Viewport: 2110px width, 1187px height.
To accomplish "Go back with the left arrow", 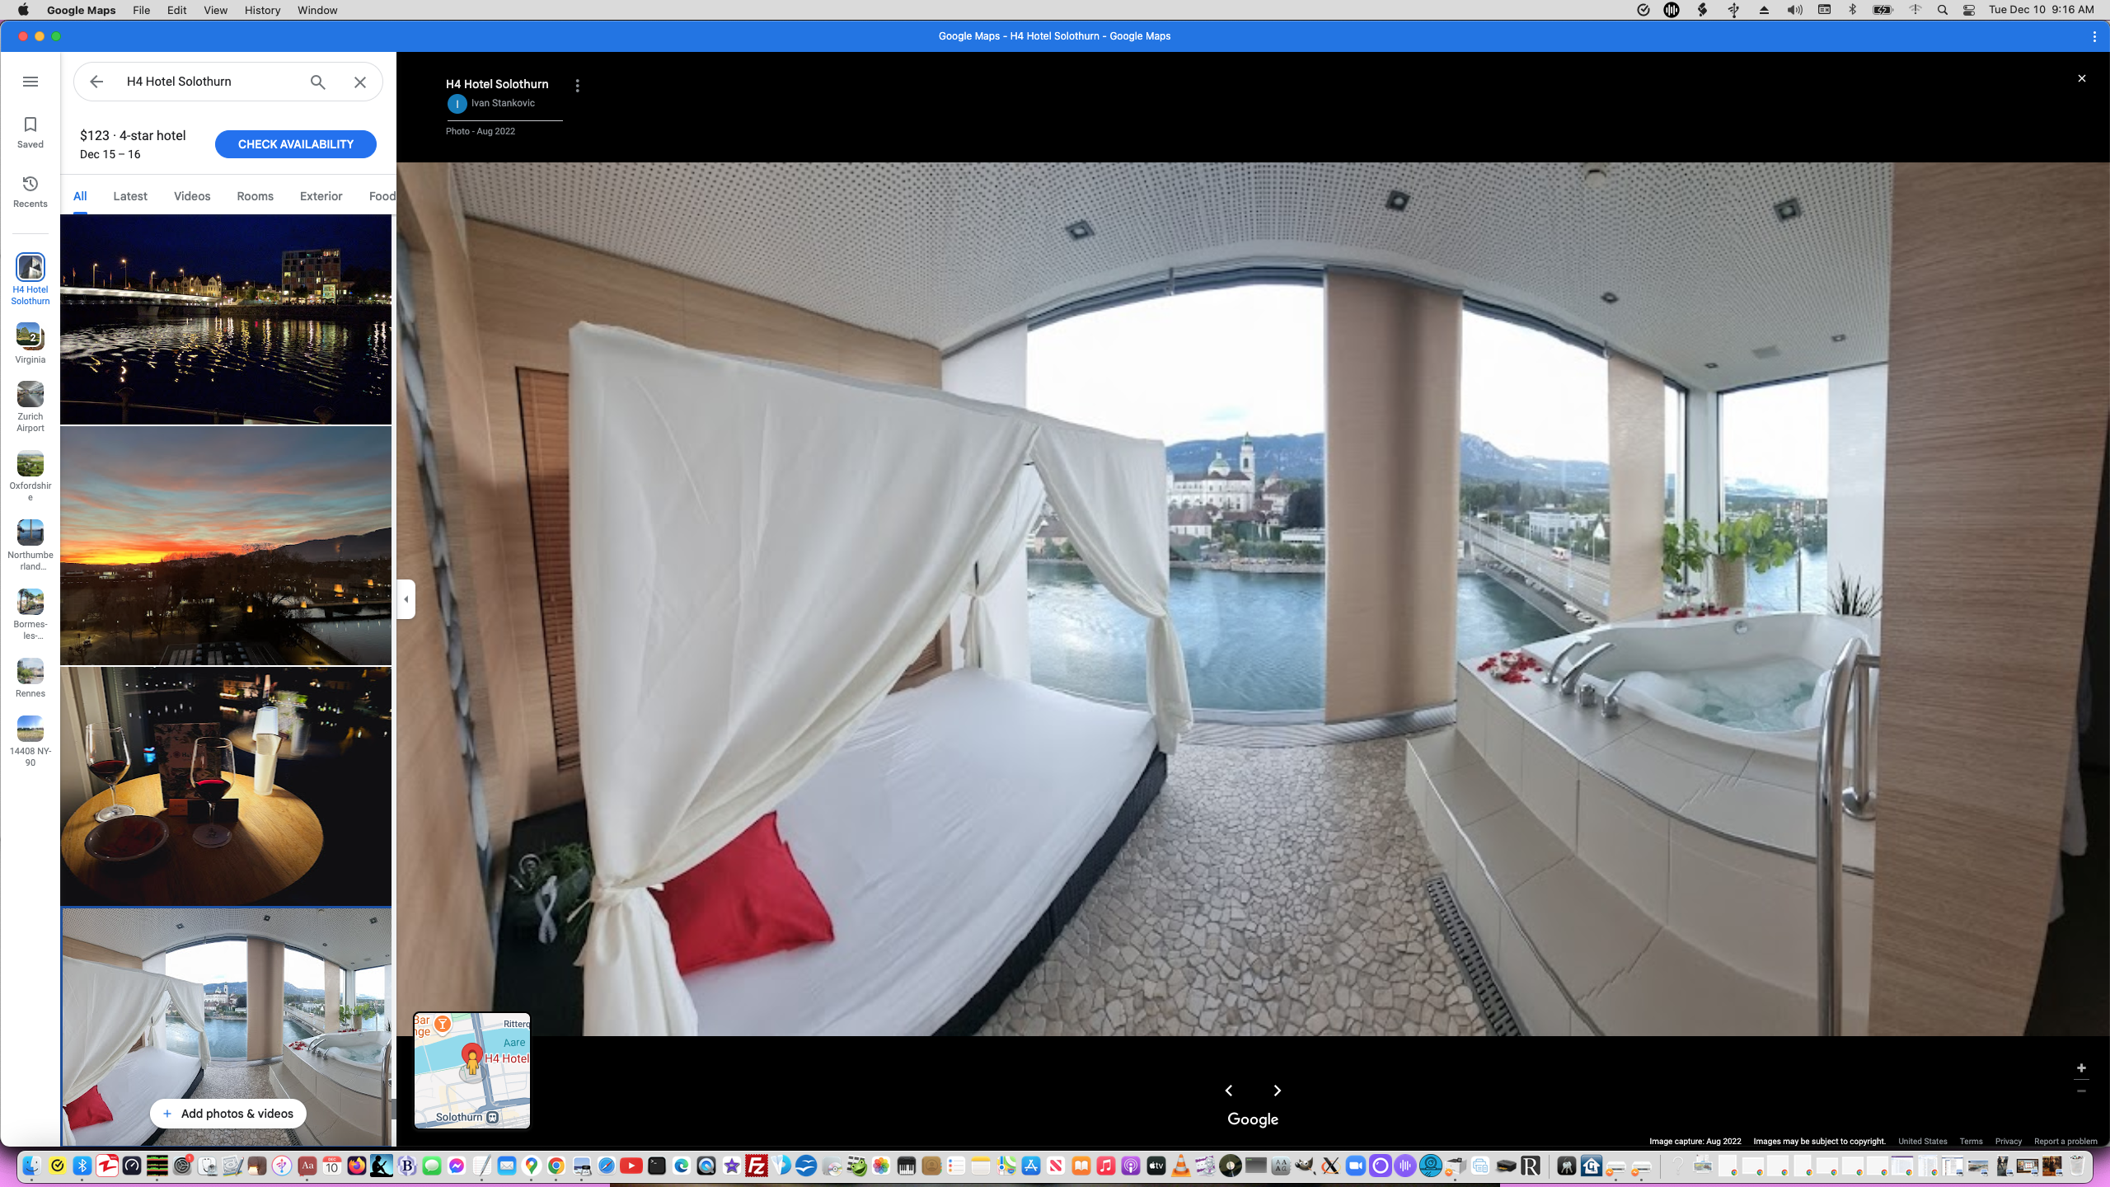I will coord(96,82).
